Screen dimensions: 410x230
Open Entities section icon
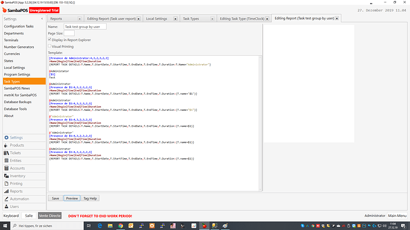point(7,161)
